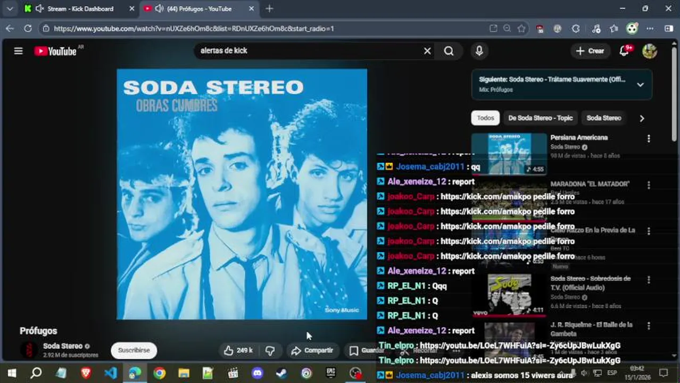The image size is (680, 383).
Task: Open options menu for Sobredosis de T.V.
Action: [648, 280]
